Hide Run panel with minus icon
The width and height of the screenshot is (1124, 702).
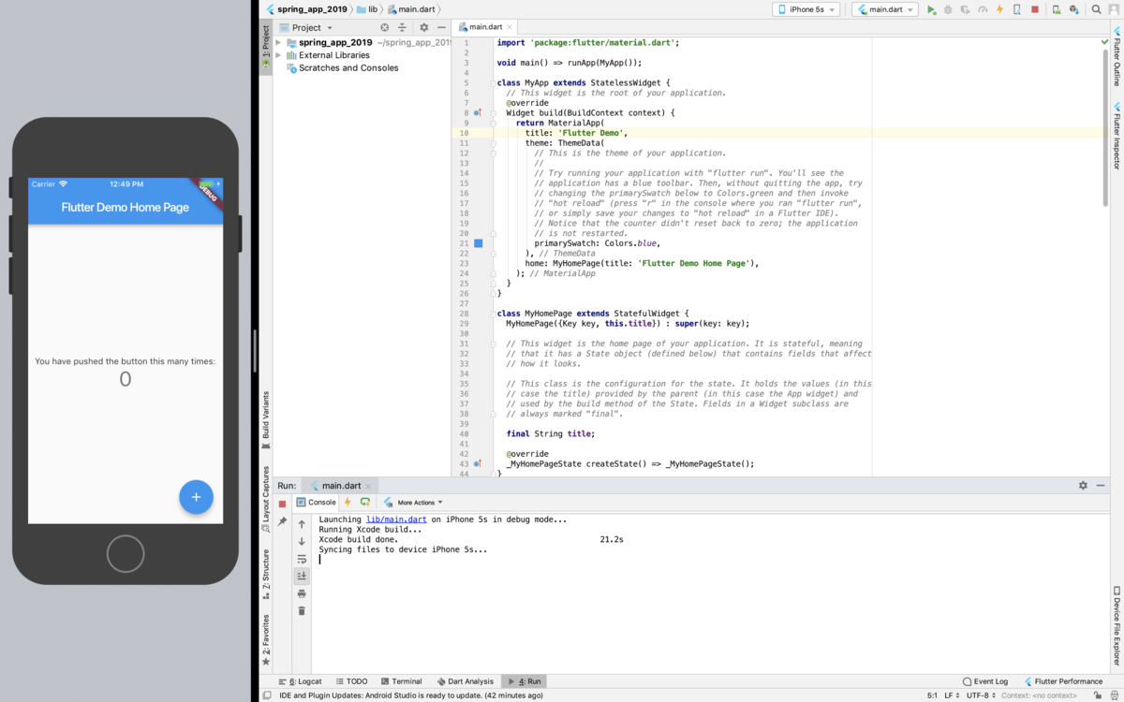[x=1102, y=486]
